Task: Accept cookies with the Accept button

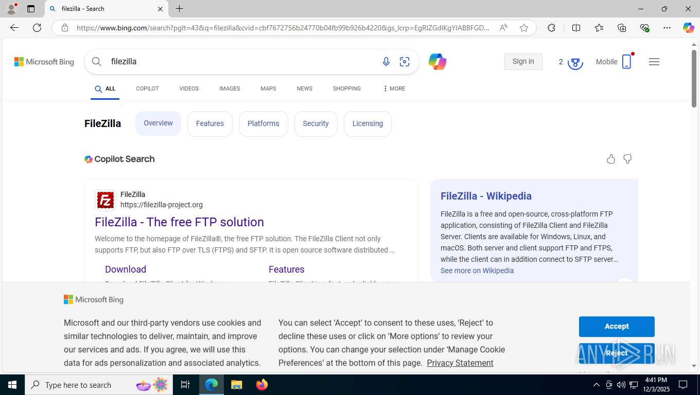Action: pyautogui.click(x=617, y=327)
